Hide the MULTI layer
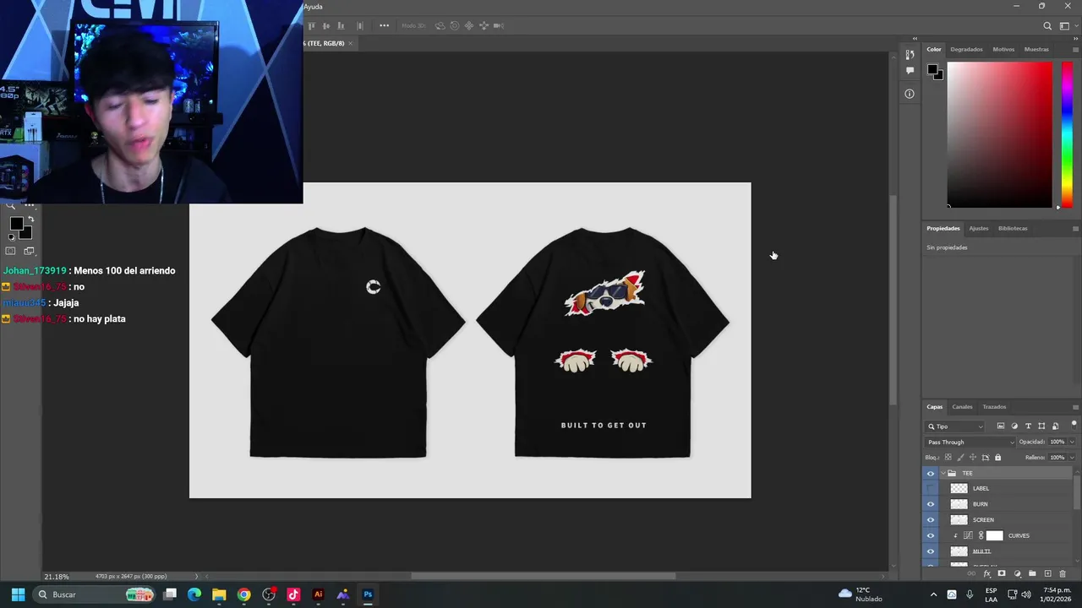 pyautogui.click(x=931, y=551)
